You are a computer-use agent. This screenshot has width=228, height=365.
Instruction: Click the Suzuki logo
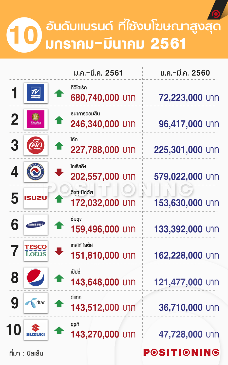35,330
